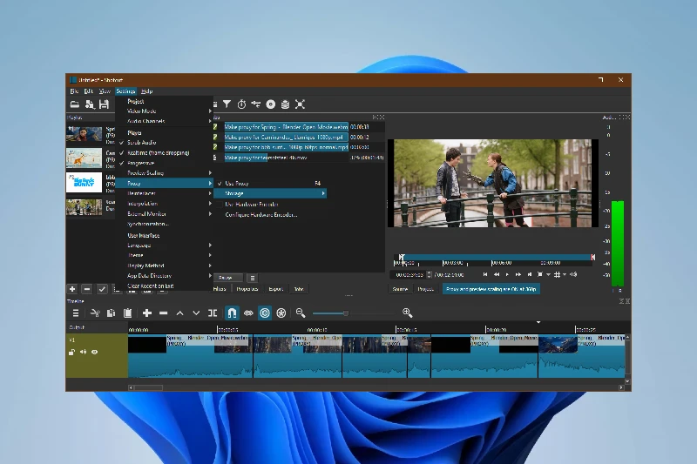Open the Help menu
Screen dimensions: 697x464
click(146, 91)
